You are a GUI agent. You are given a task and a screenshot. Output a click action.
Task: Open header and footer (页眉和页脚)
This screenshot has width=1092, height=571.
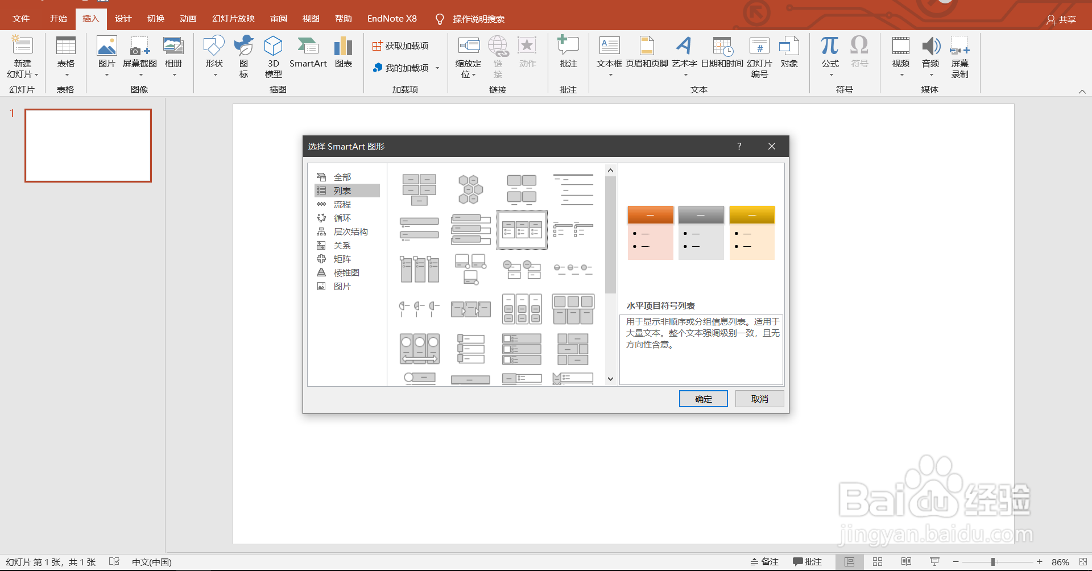(x=647, y=52)
